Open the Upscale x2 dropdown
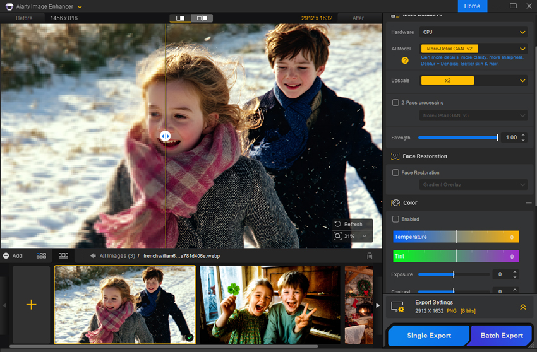 [473, 81]
